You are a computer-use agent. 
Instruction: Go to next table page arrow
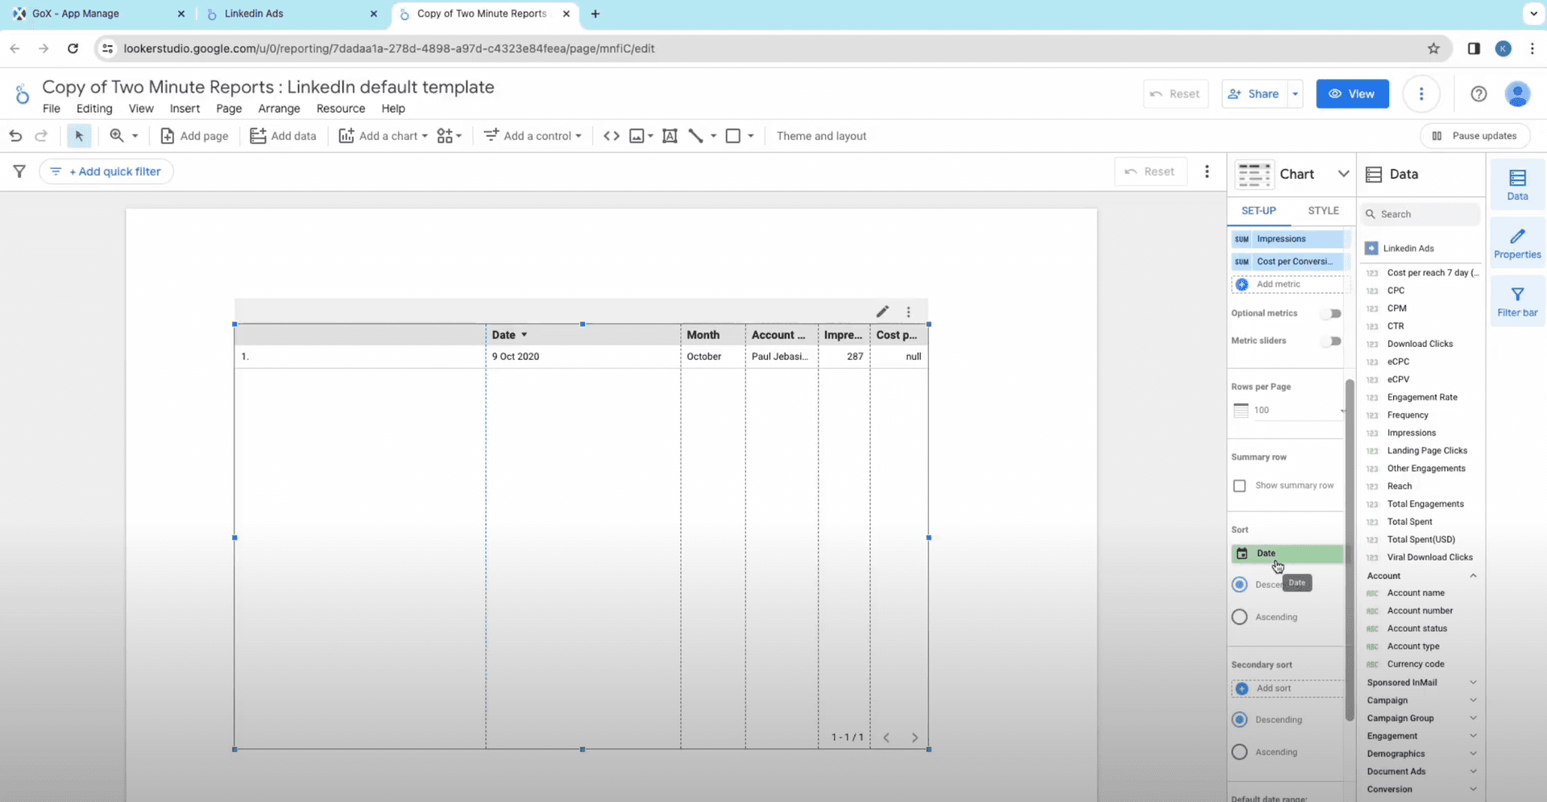(x=915, y=738)
